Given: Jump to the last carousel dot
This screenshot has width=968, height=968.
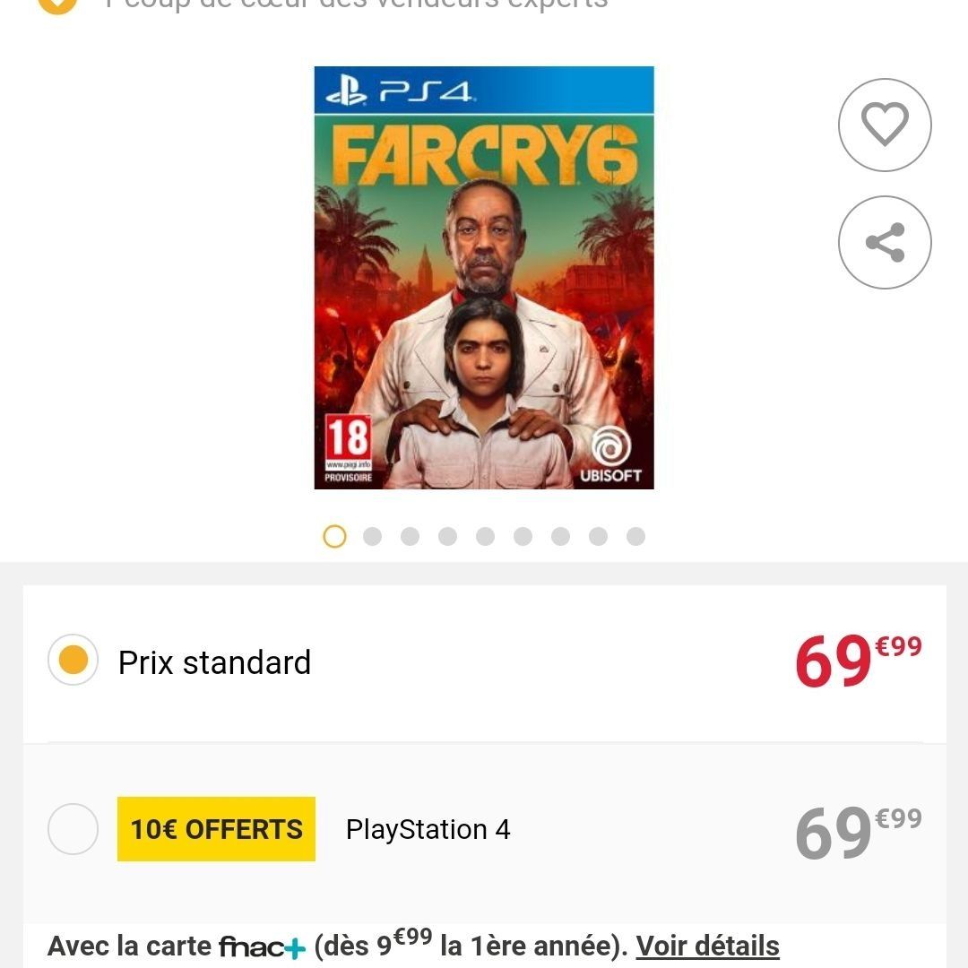Looking at the screenshot, I should (x=635, y=537).
